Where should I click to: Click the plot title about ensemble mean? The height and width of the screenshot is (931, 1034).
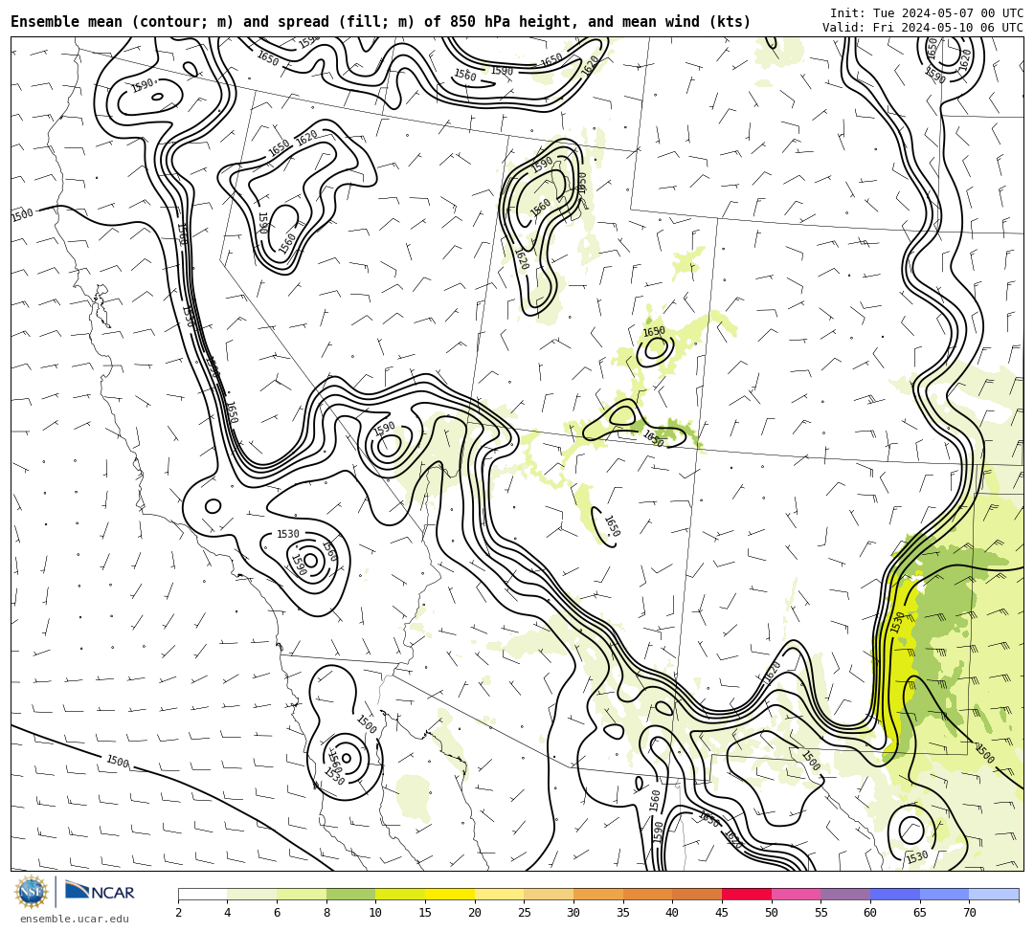(x=380, y=22)
